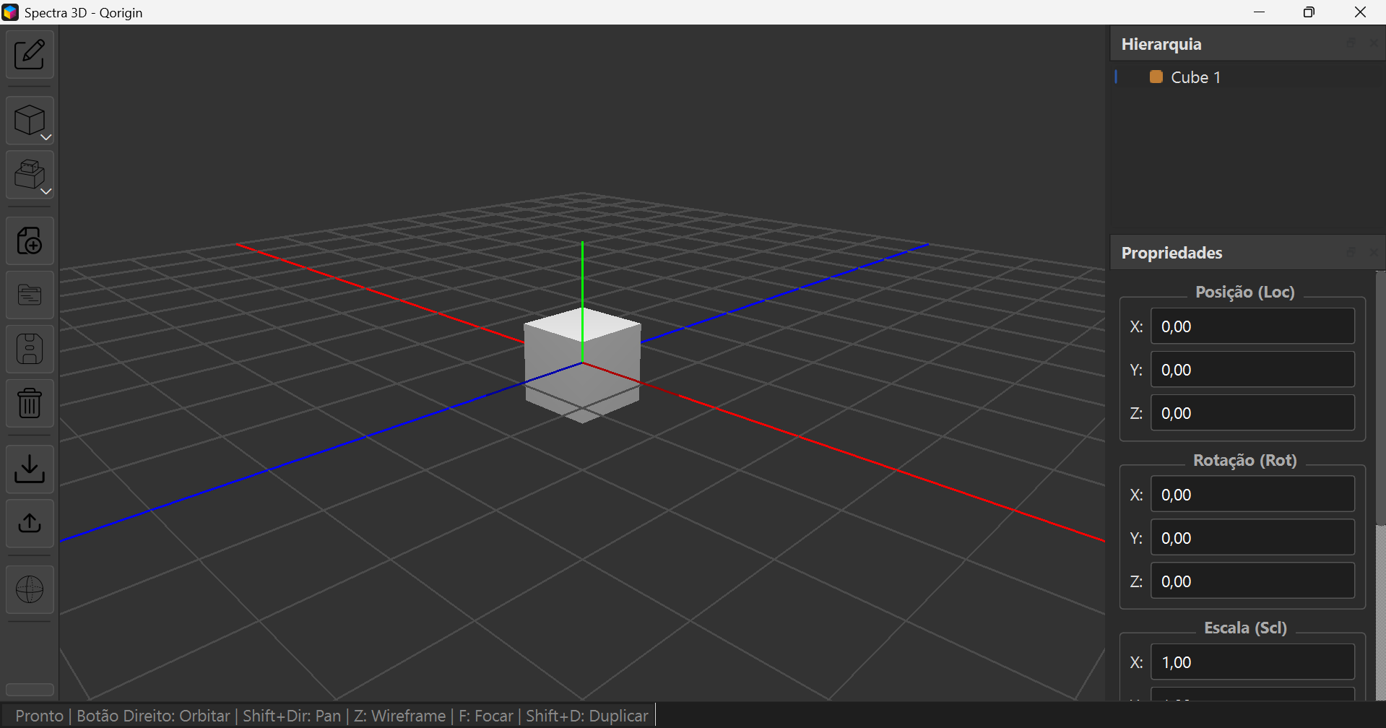Image resolution: width=1386 pixels, height=728 pixels.
Task: Open a project via the folder icon
Action: pos(30,295)
